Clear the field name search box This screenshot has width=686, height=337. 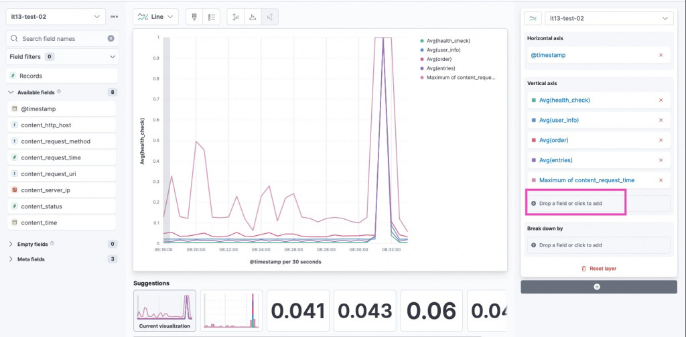[111, 38]
